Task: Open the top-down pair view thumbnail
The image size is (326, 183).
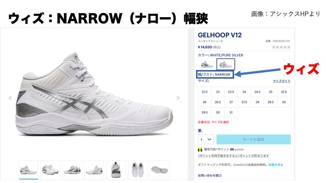Action: 138,170
